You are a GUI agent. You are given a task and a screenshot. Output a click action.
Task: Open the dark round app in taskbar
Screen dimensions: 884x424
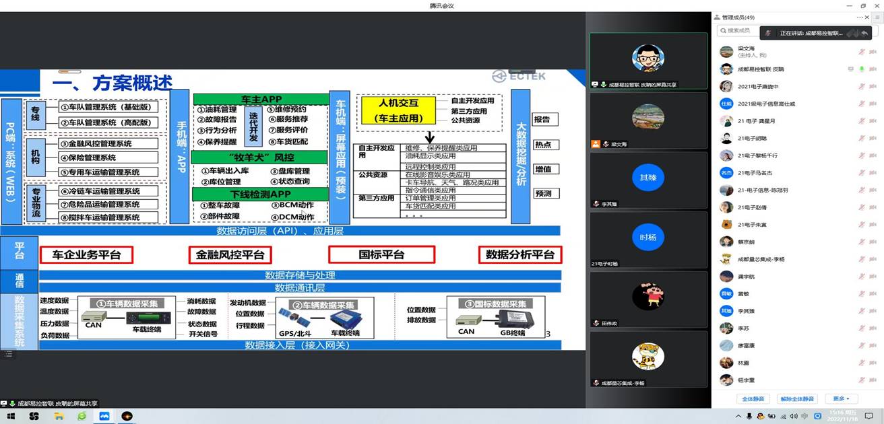127,417
